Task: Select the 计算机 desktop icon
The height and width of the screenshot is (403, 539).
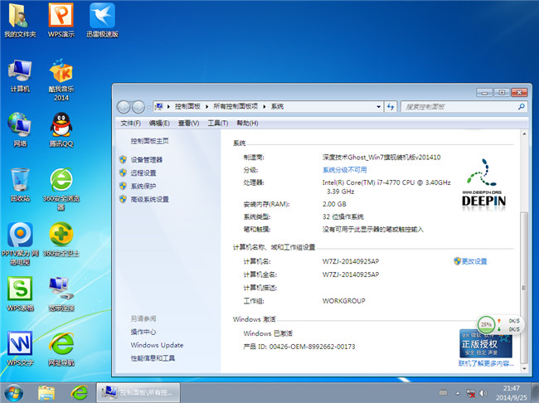Action: click(20, 75)
